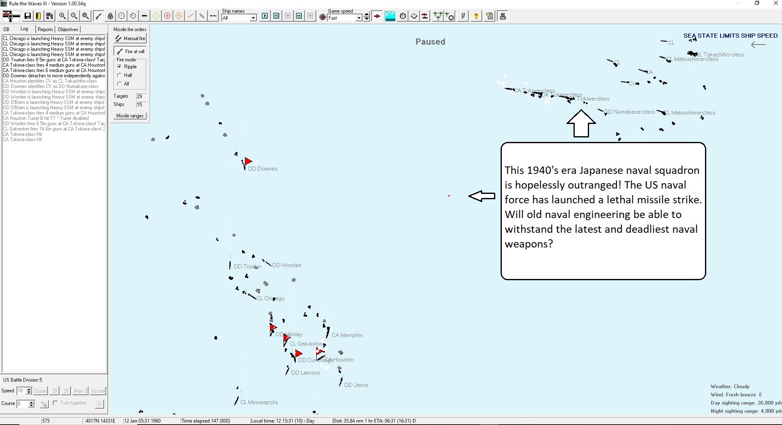782x425 pixels.
Task: Switch to the Objectives tab
Action: click(68, 29)
